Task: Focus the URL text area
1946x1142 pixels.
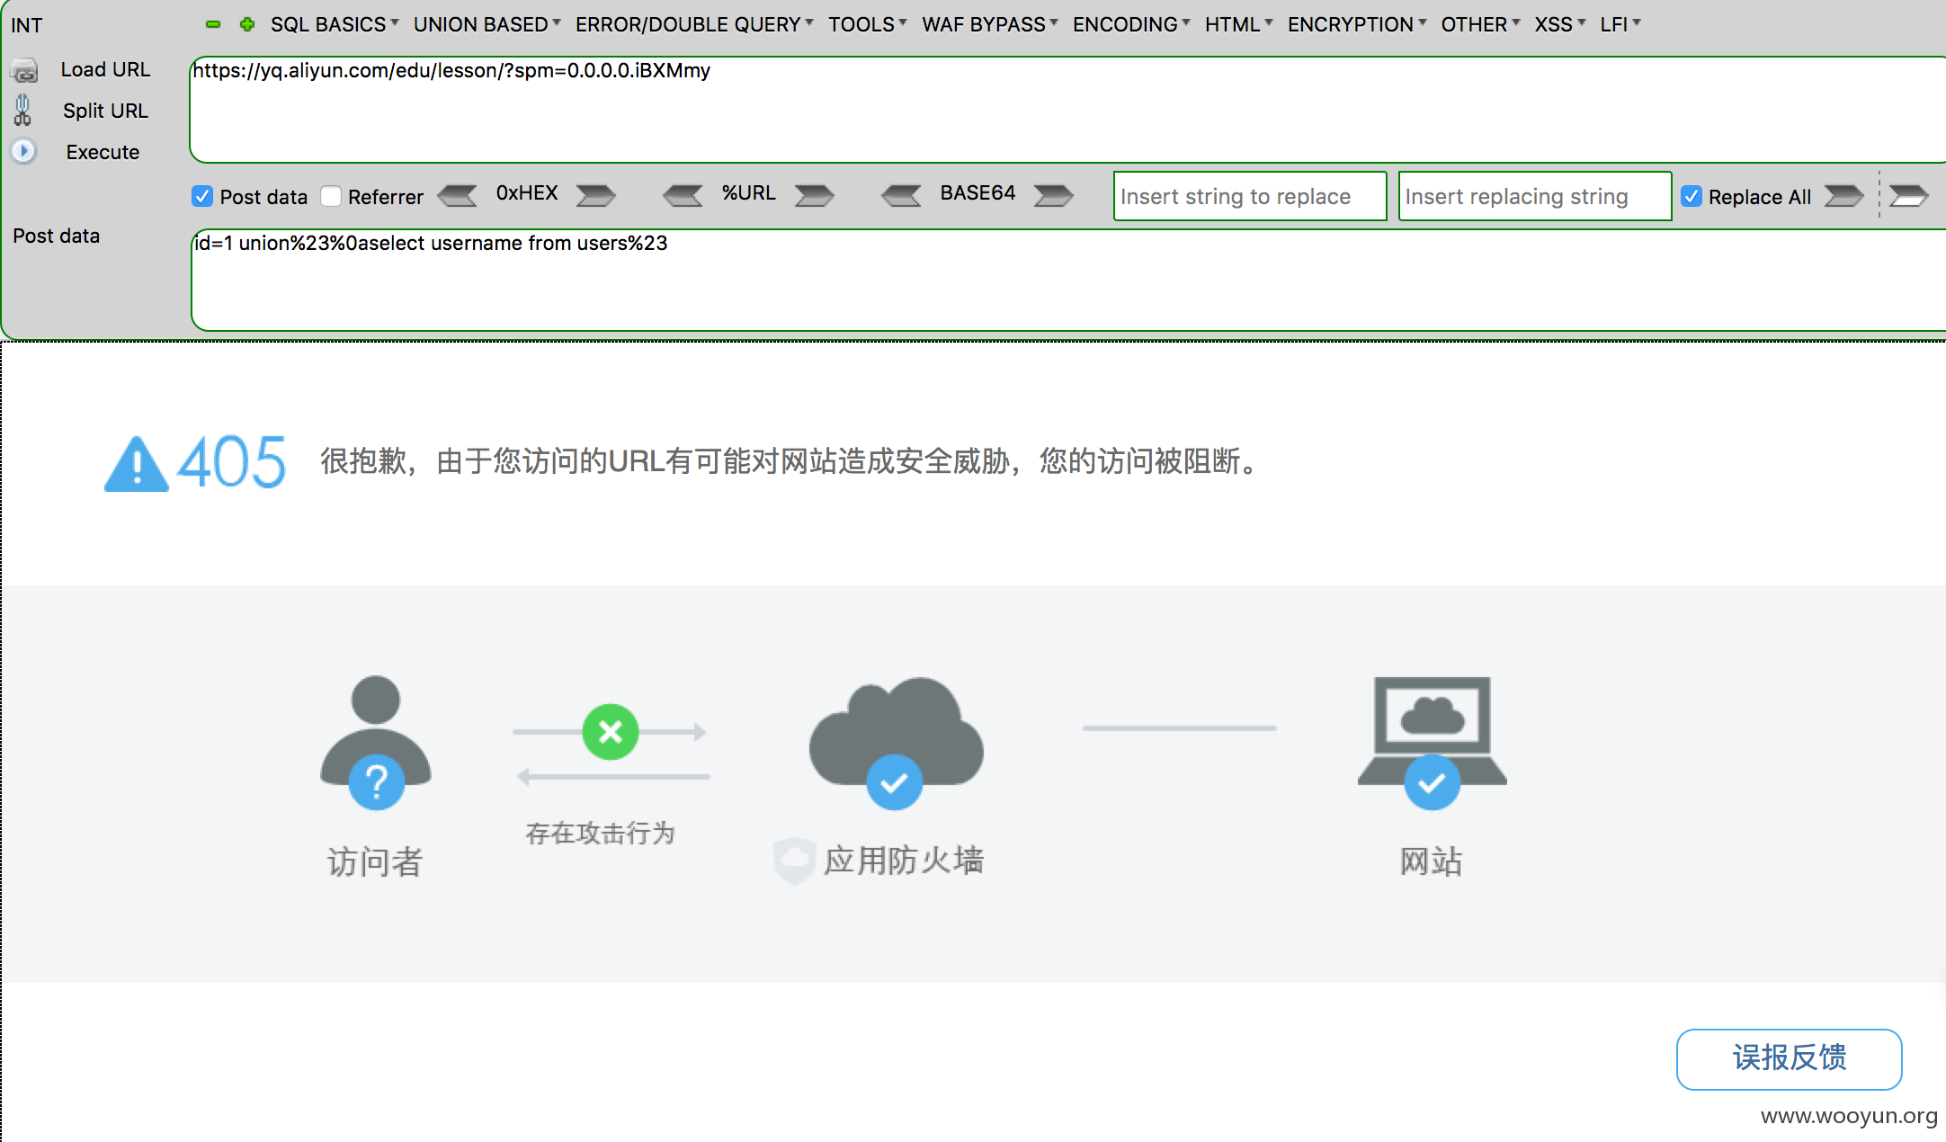Action: pos(1067,110)
